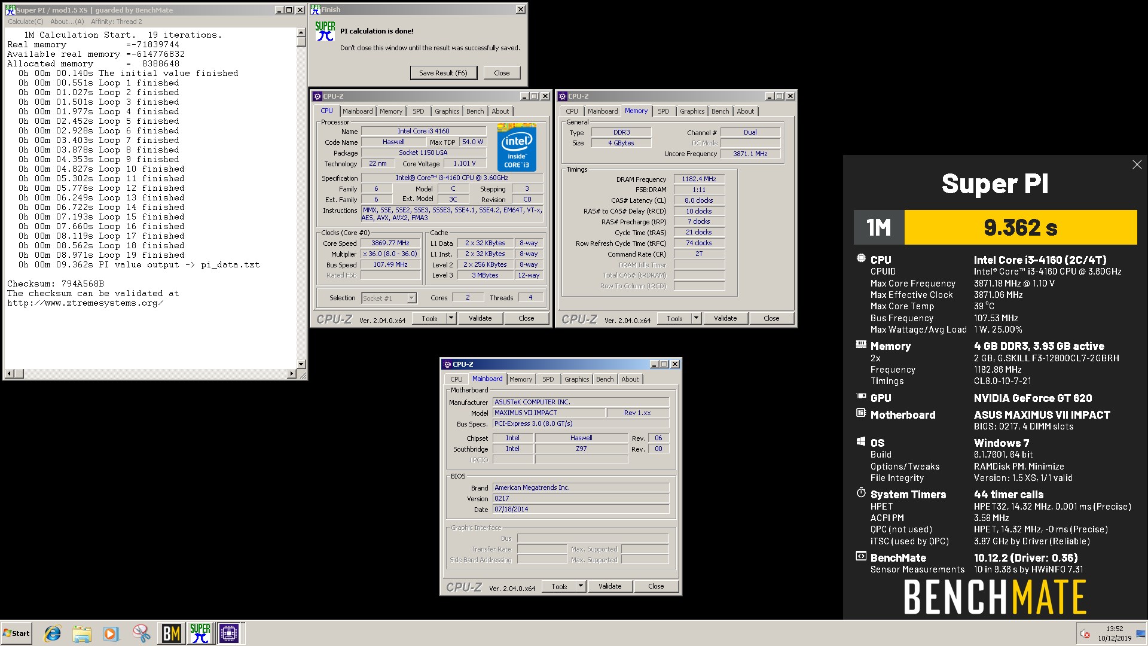Click Tools button in CPU-Z Mainboard window
Image resolution: width=1148 pixels, height=646 pixels.
point(559,586)
